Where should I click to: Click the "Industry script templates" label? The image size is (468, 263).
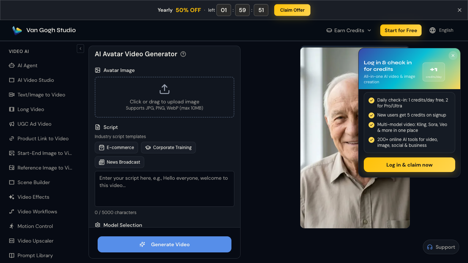(120, 137)
